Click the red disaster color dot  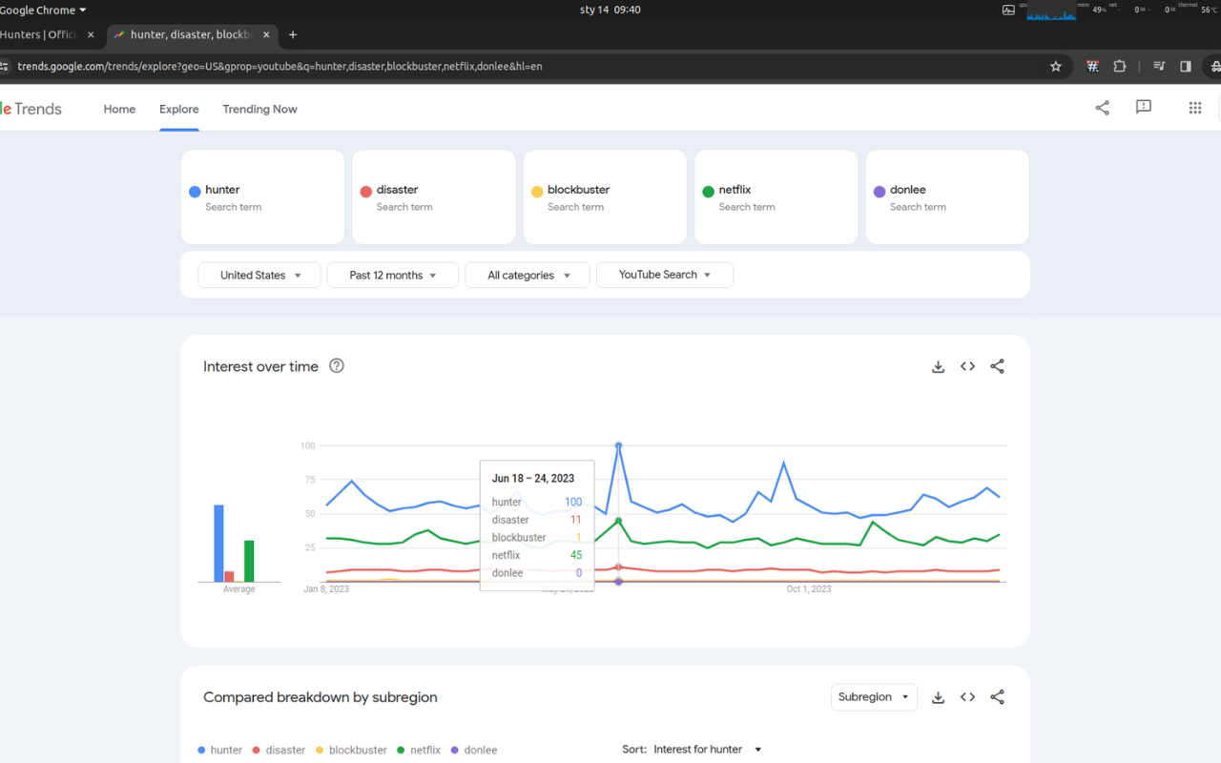pyautogui.click(x=365, y=192)
